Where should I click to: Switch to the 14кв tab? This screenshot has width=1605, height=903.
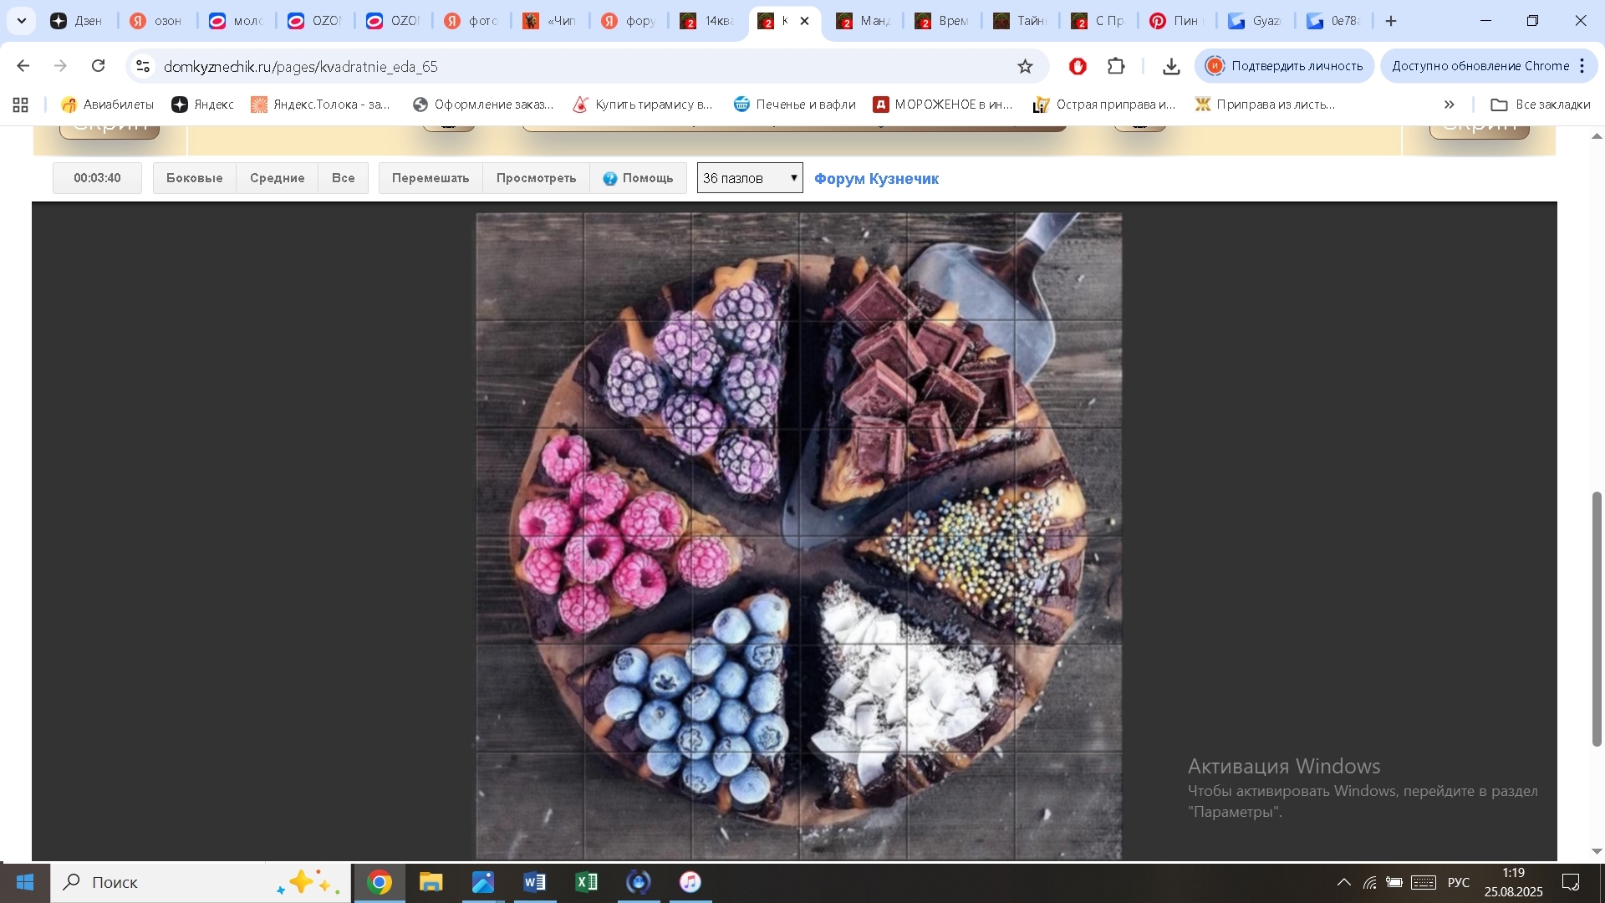(707, 21)
